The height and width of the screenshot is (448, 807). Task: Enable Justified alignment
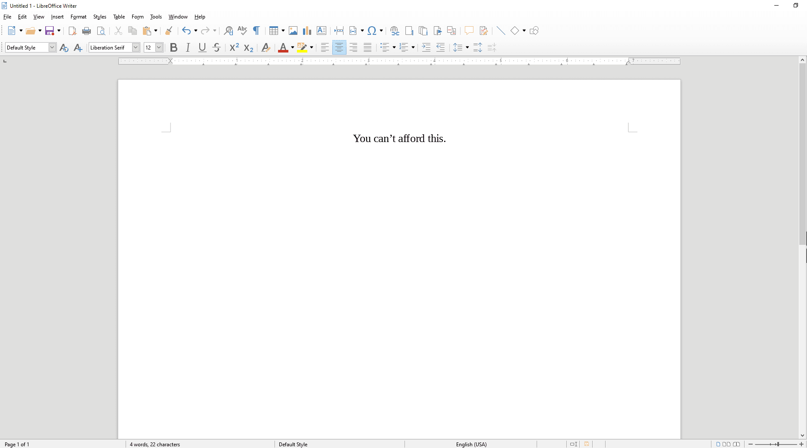(368, 47)
